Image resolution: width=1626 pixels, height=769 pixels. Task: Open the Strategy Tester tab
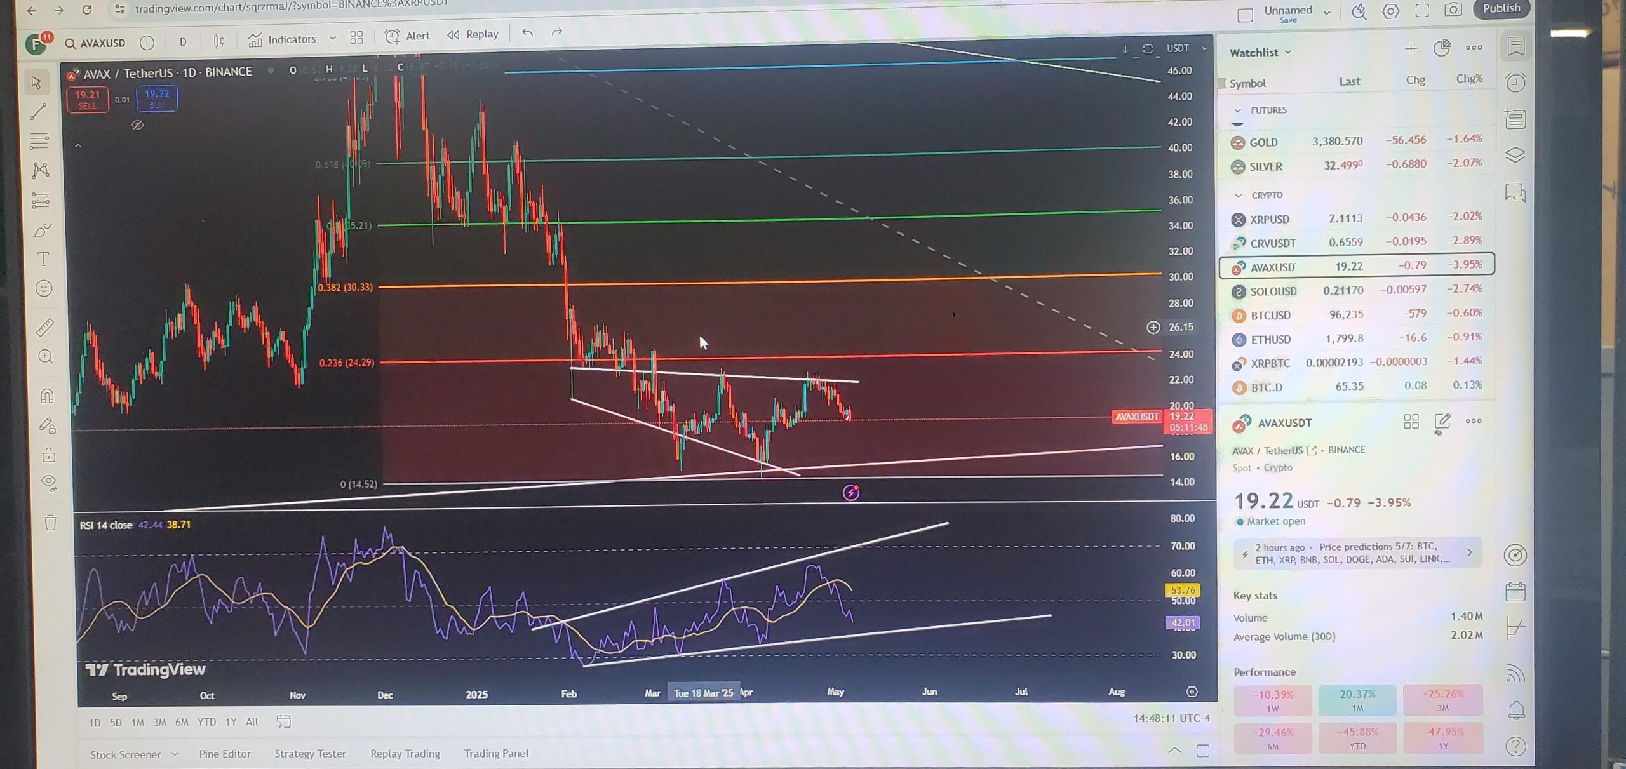[310, 754]
